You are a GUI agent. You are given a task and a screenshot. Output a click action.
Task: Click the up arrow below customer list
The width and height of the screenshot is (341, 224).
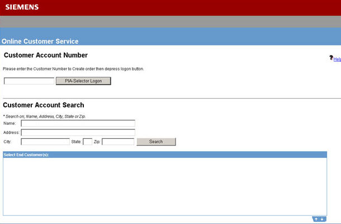pyautogui.click(x=316, y=219)
